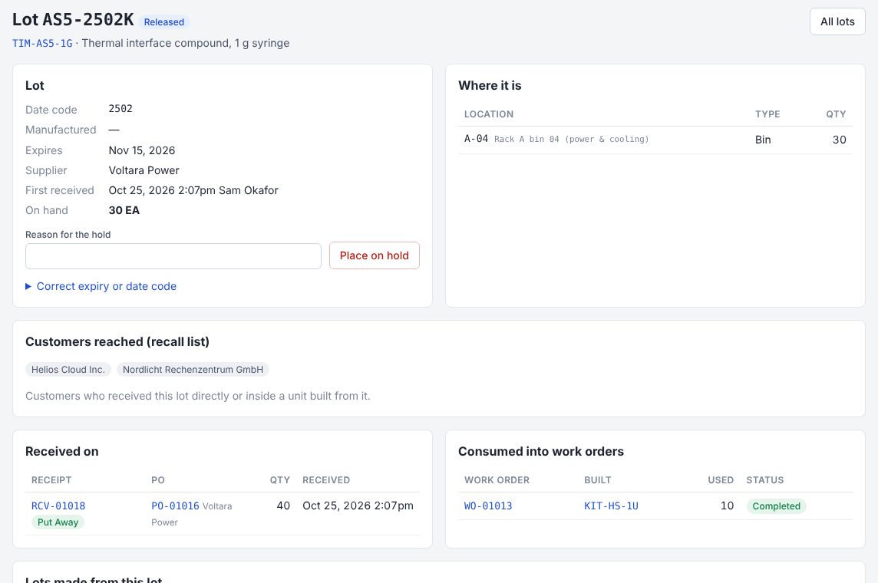The width and height of the screenshot is (878, 583).
Task: Click the Customers reached (recall list) heading
Action: tap(117, 342)
